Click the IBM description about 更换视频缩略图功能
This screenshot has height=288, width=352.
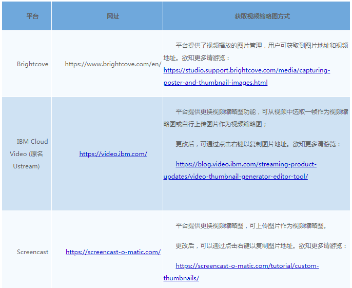(x=256, y=118)
